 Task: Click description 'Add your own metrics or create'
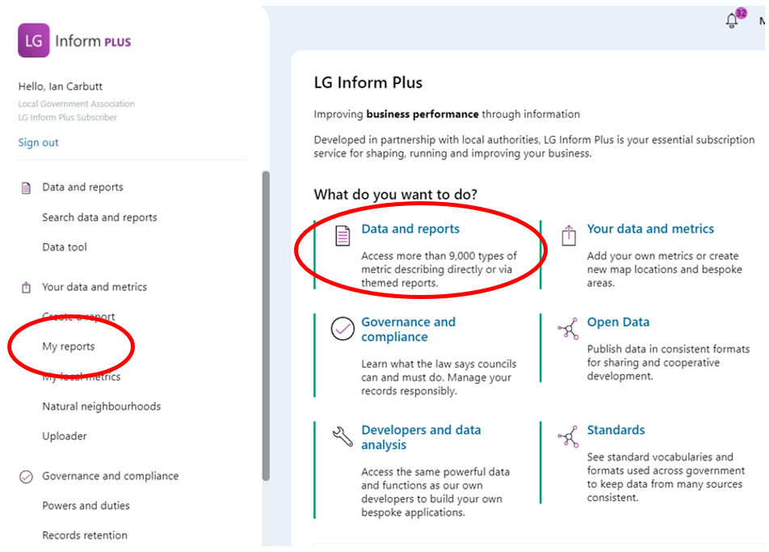pyautogui.click(x=665, y=269)
